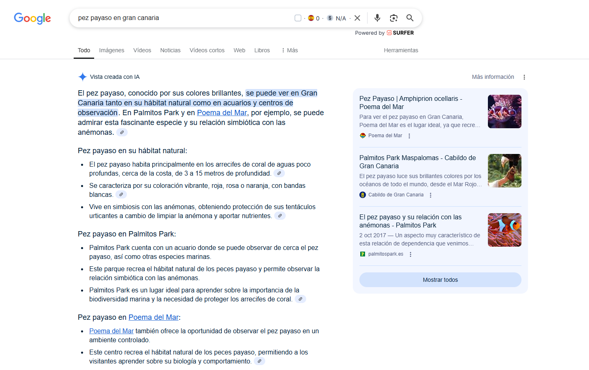Click the Google logo
Screen dimensions: 589x370
coord(32,18)
